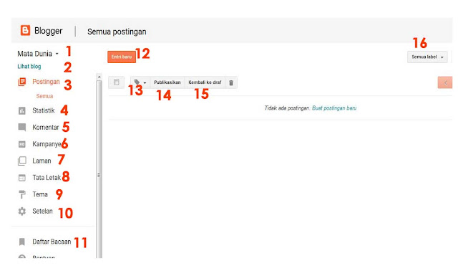Click the Tema paint roller icon
This screenshot has width=458, height=276.
tap(22, 194)
